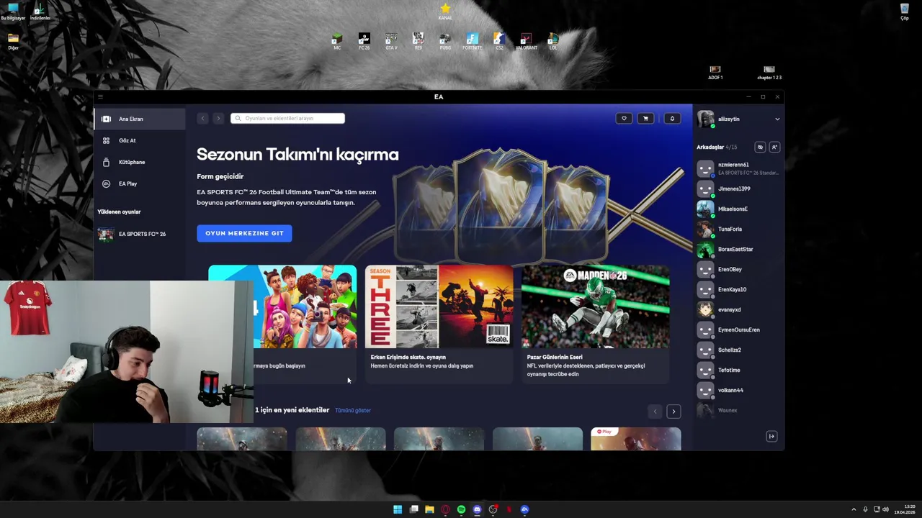Show the next add-ons carousel page
Image resolution: width=922 pixels, height=518 pixels.
(673, 412)
